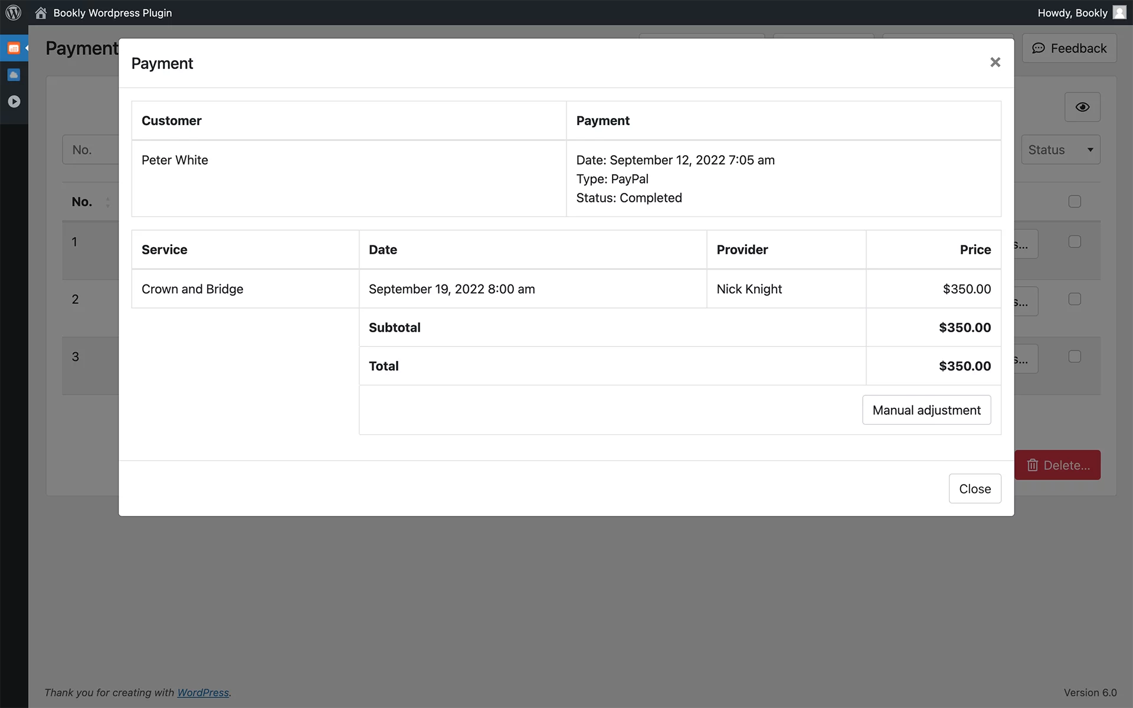Image resolution: width=1133 pixels, height=708 pixels.
Task: Follow the WordPress footer link
Action: point(203,693)
